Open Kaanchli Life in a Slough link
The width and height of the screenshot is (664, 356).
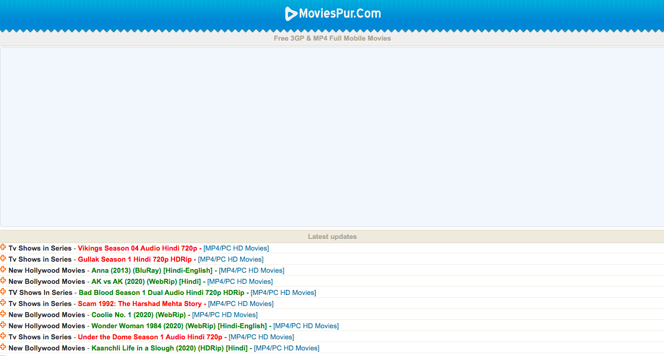pyautogui.click(x=169, y=348)
